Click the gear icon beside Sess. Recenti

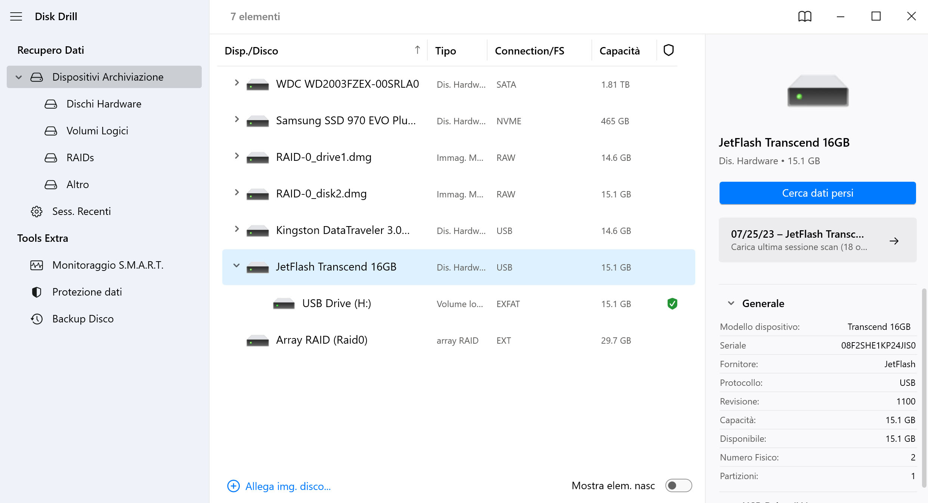pos(37,211)
